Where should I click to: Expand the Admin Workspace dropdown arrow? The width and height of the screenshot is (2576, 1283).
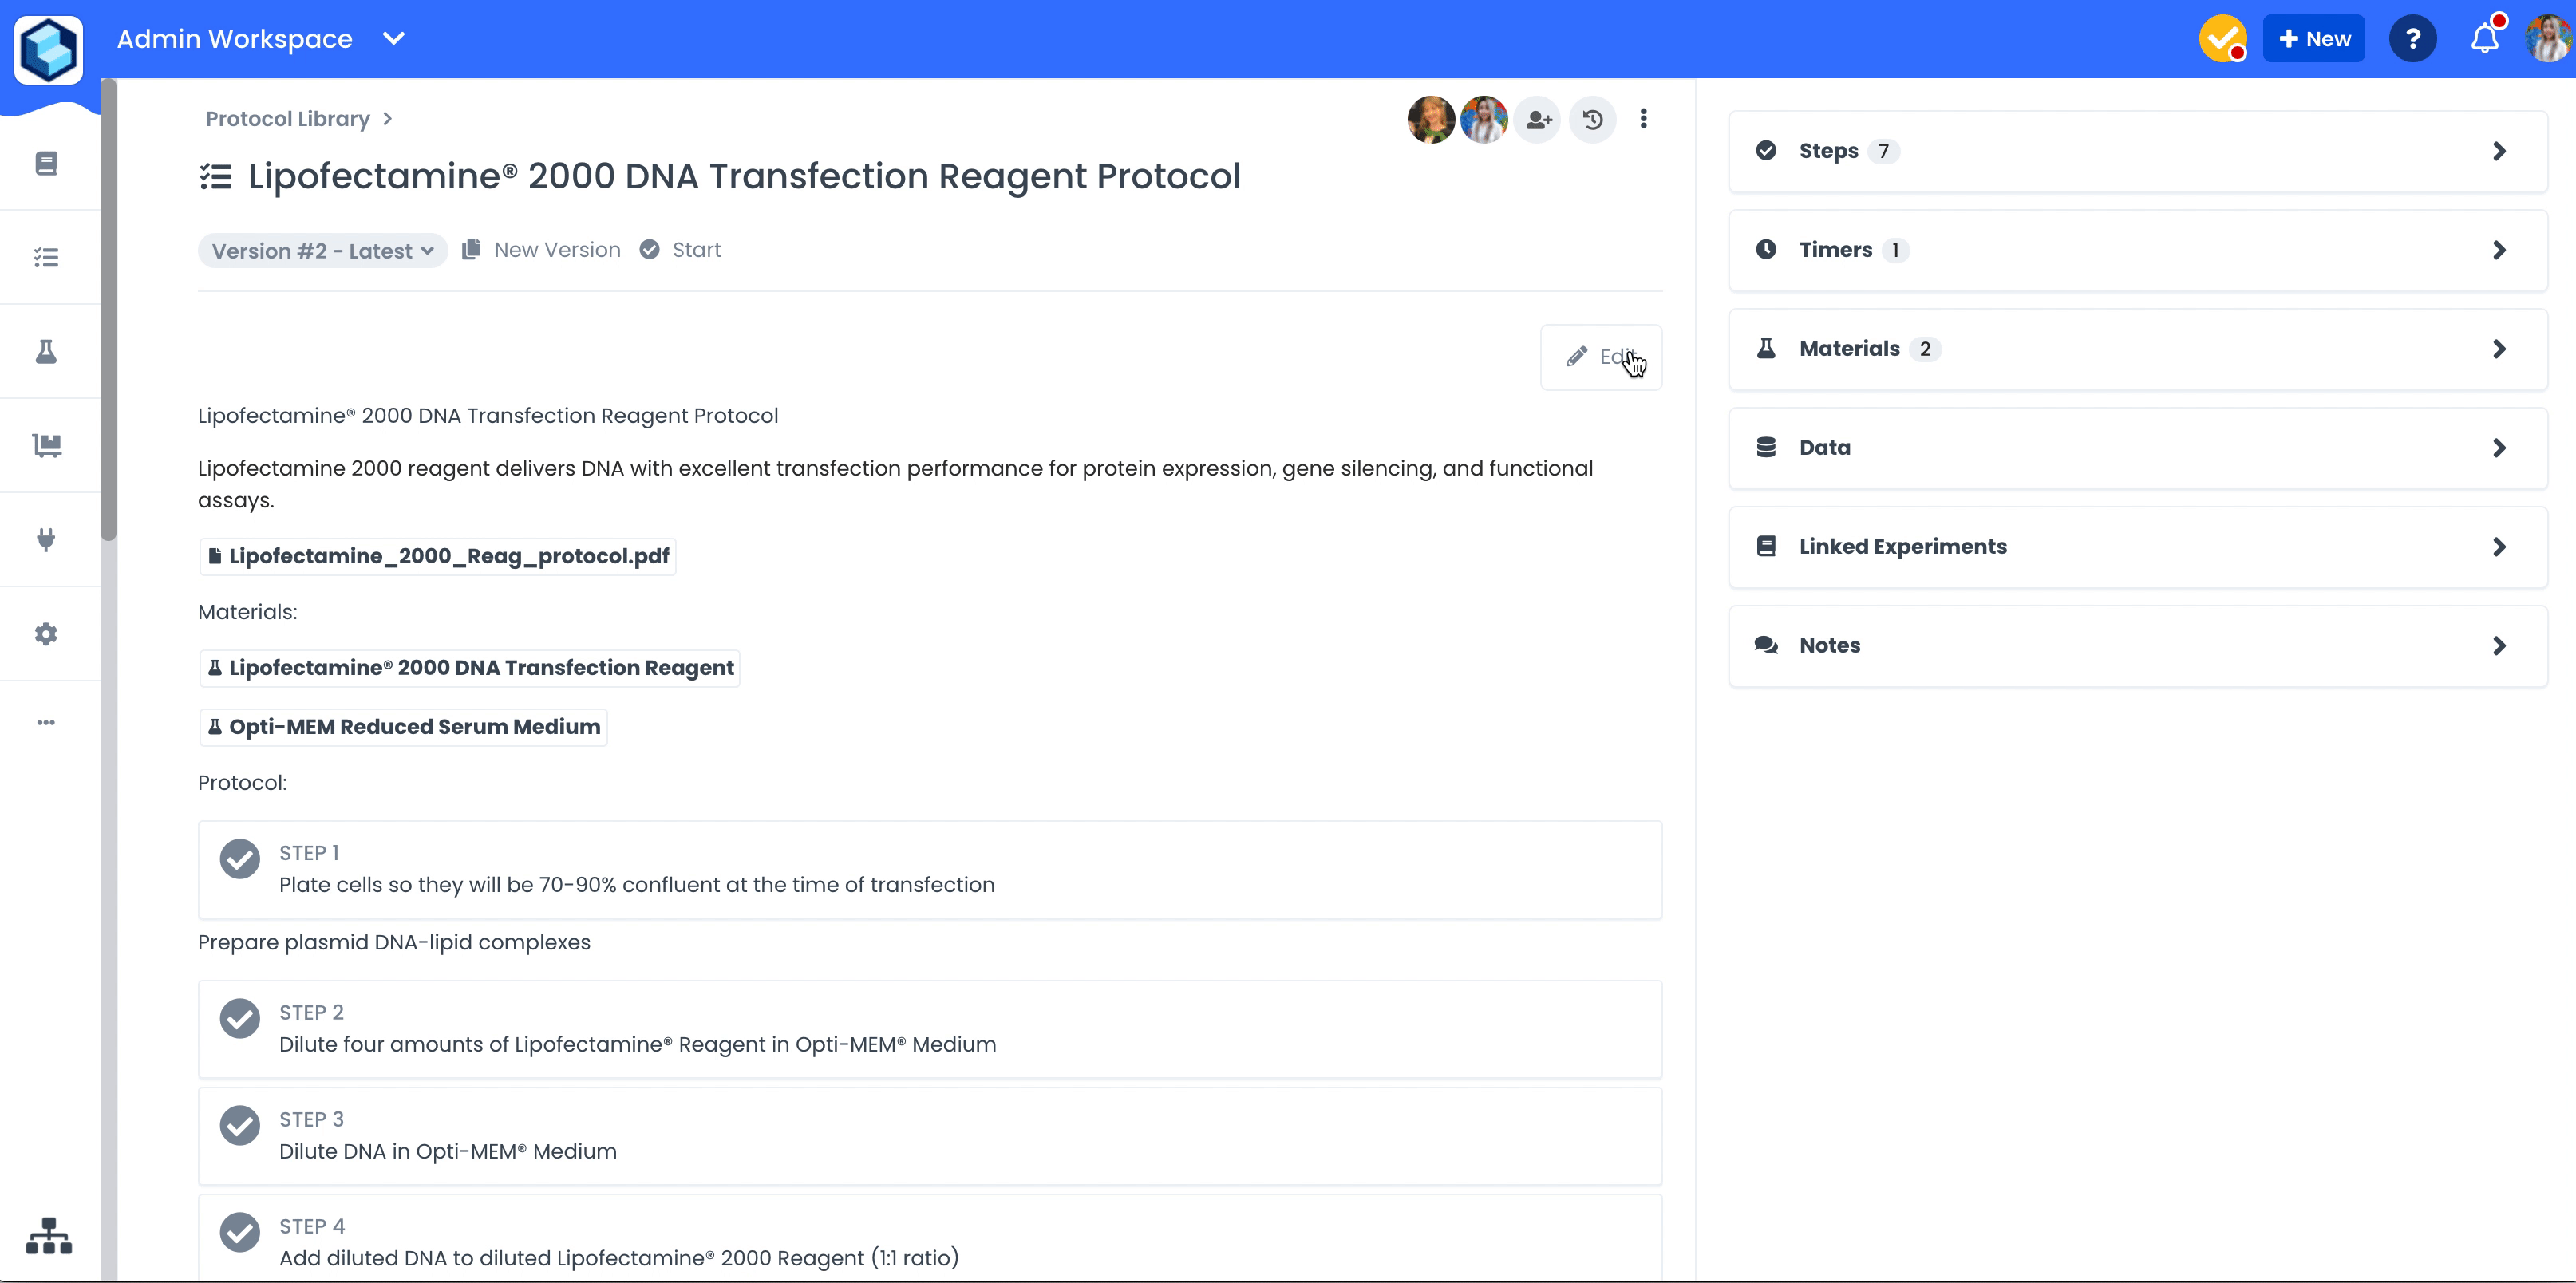pos(394,39)
